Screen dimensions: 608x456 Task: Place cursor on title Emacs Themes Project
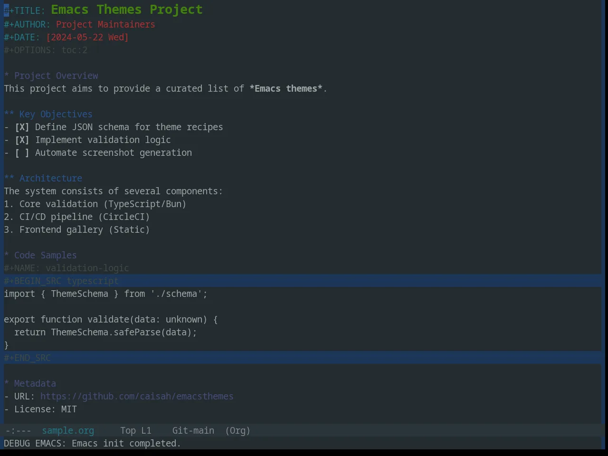pyautogui.click(x=127, y=9)
